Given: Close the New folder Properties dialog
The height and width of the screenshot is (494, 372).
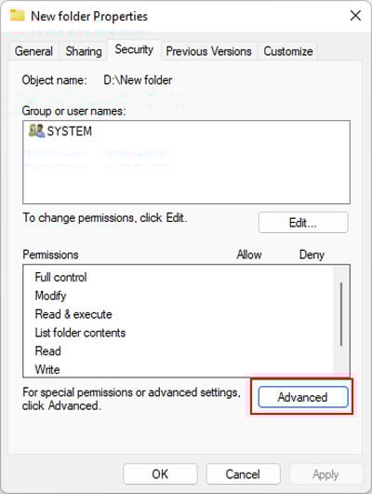Looking at the screenshot, I should [x=355, y=16].
